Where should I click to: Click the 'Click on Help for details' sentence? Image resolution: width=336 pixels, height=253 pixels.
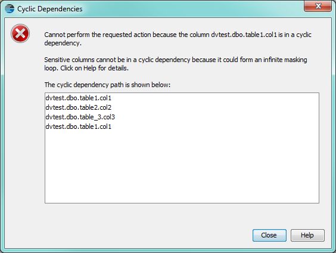[94, 68]
